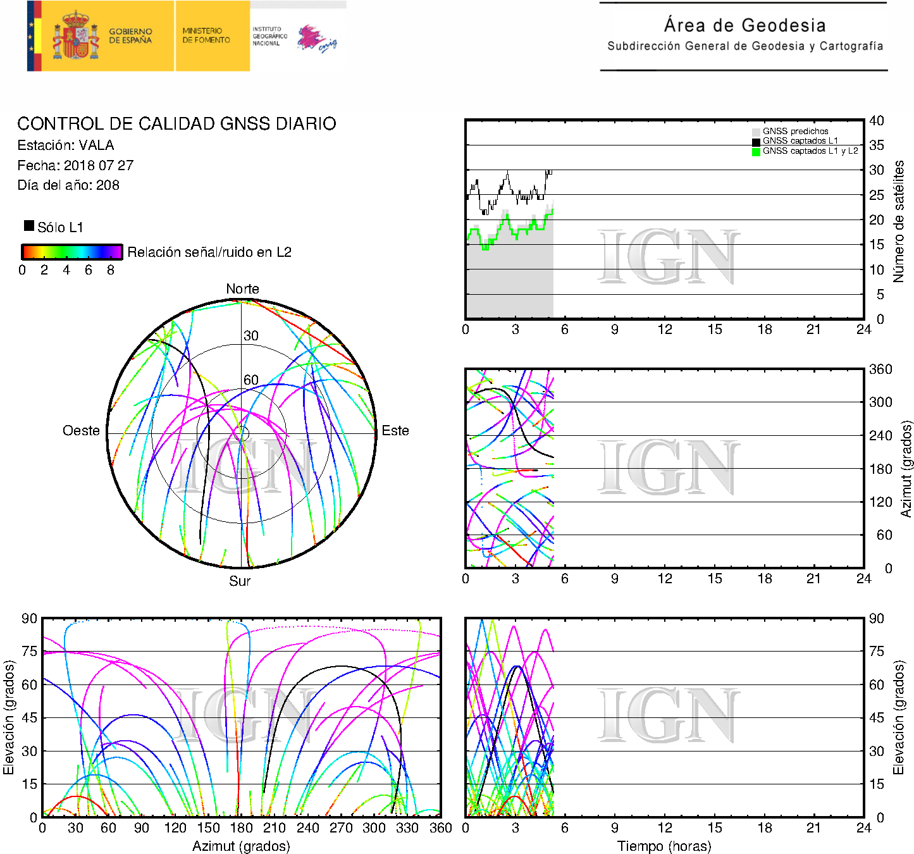914x854 pixels.
Task: Click the Azimut (grados) x-axis title
Action: pos(241,846)
